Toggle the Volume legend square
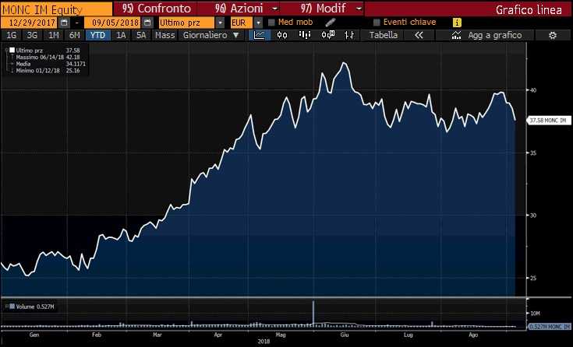This screenshot has width=573, height=347. pyautogui.click(x=12, y=307)
